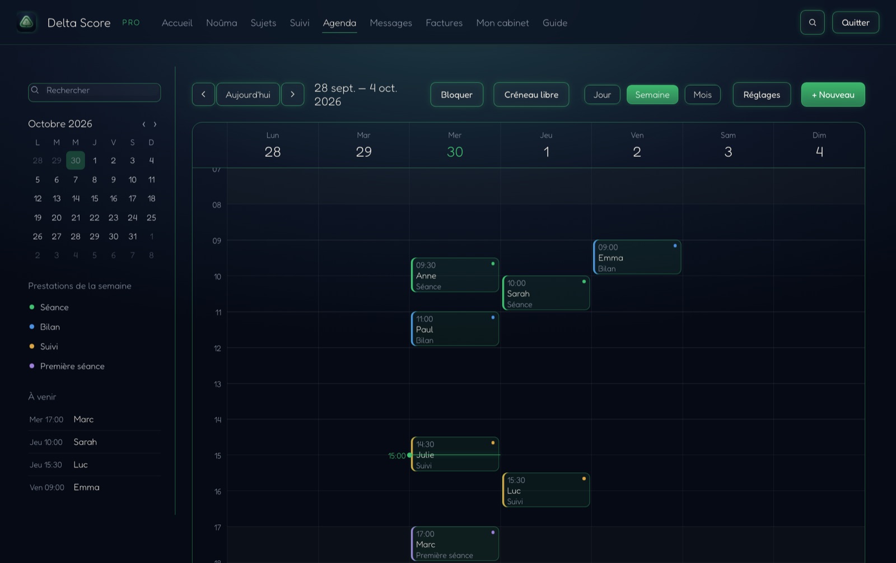Open the Factures tab
896x563 pixels.
coord(444,23)
